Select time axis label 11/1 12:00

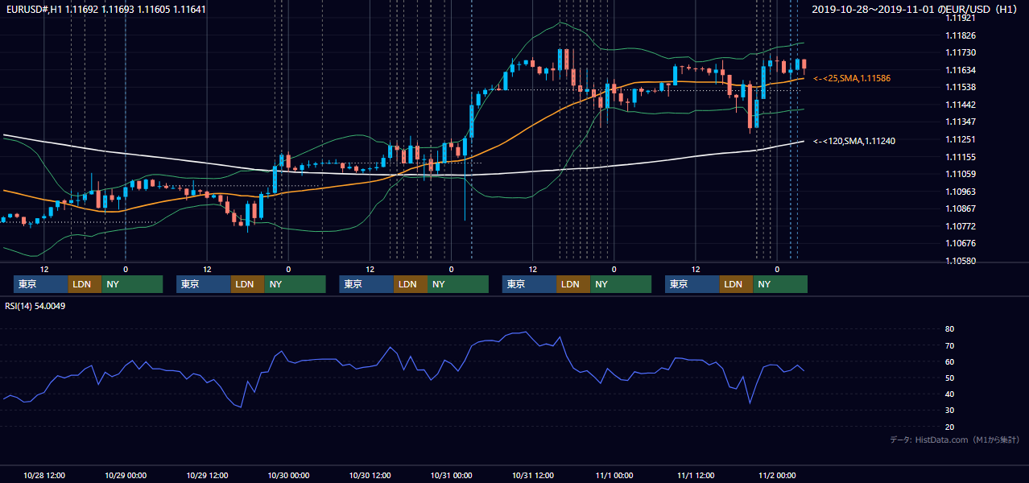pyautogui.click(x=696, y=475)
